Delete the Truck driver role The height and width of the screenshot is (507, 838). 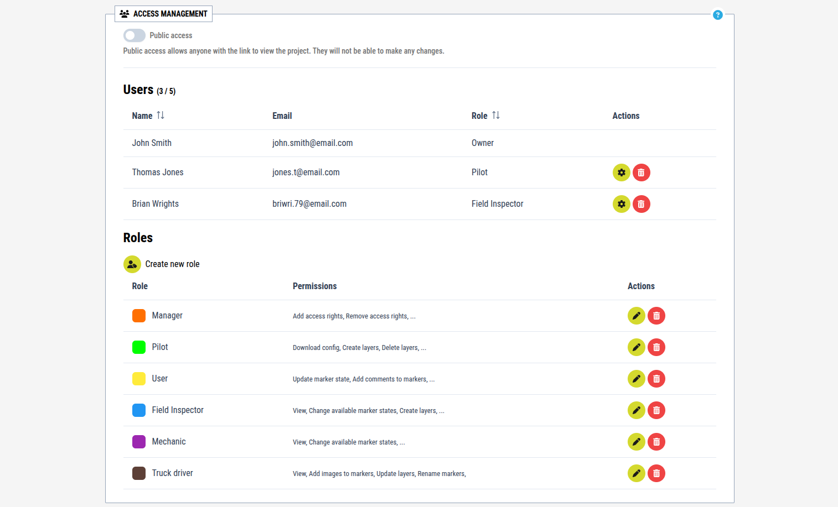point(656,473)
